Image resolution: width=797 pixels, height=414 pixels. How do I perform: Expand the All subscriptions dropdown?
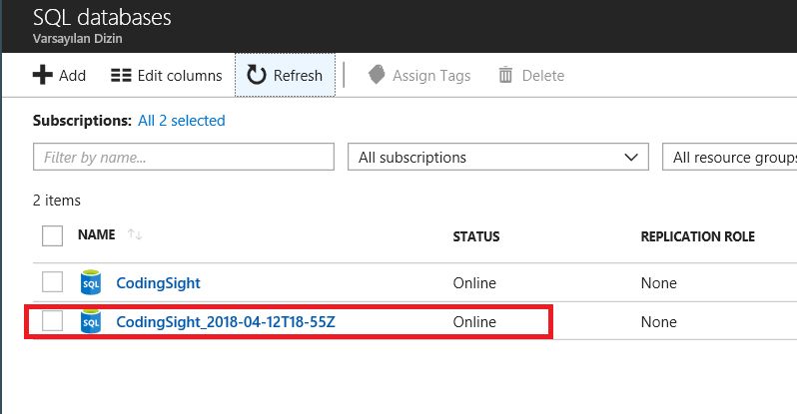pos(498,157)
